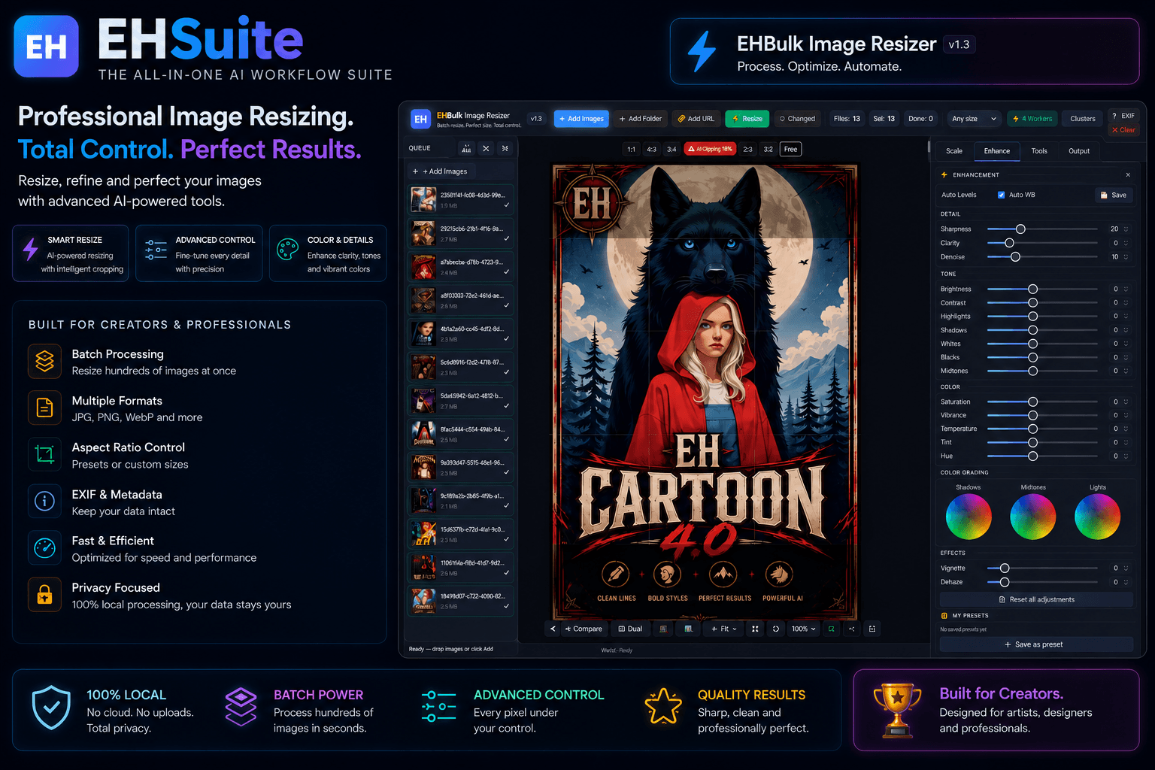Screen dimensions: 1155x770
Task: Click the queue clear-all icon beside X
Action: pos(505,148)
